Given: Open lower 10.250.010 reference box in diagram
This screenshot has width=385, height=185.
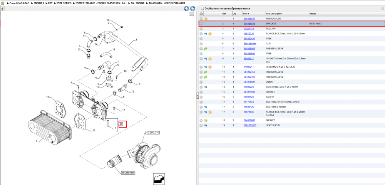Looking at the screenshot, I should coord(128,173).
